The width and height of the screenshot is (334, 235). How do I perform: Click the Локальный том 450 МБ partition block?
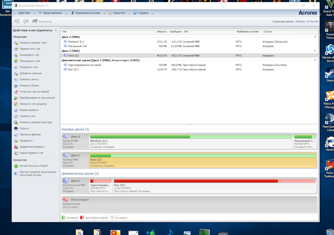click(305, 142)
